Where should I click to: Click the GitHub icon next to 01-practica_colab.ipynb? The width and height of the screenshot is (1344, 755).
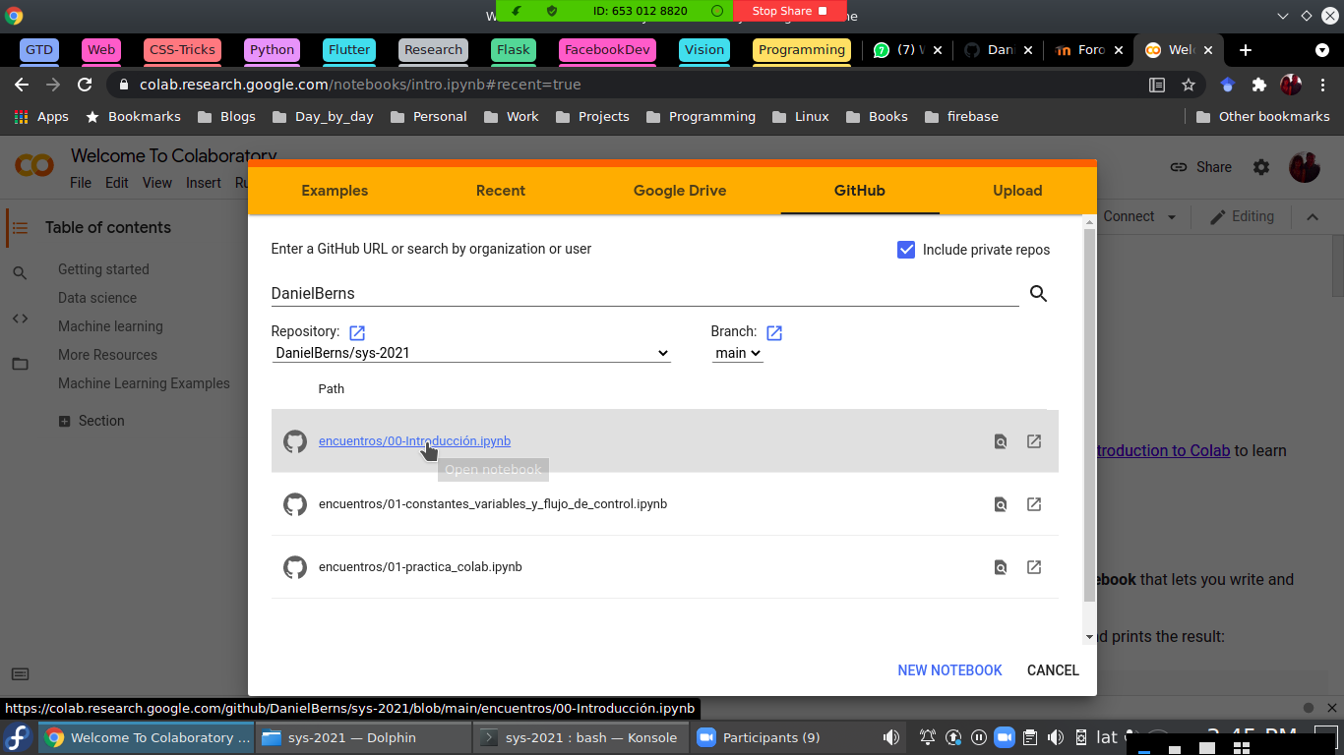pyautogui.click(x=295, y=567)
